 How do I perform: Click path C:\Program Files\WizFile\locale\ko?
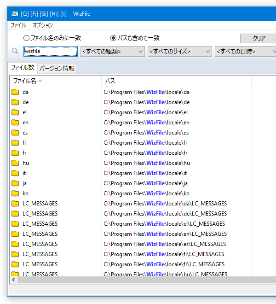coord(146,193)
